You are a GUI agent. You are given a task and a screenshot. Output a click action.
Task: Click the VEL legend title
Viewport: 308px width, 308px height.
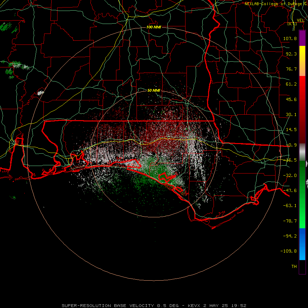click(x=300, y=21)
